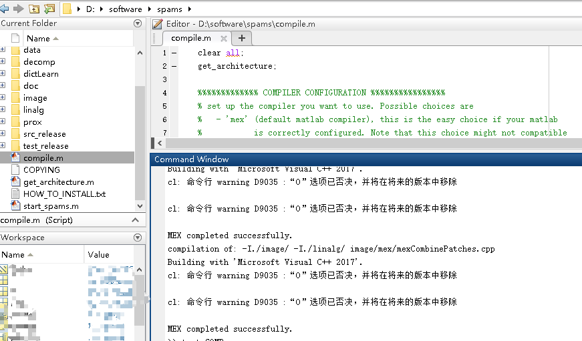Click the get_architecture.m MATLAB file icon
This screenshot has width=582, height=341.
pos(15,182)
